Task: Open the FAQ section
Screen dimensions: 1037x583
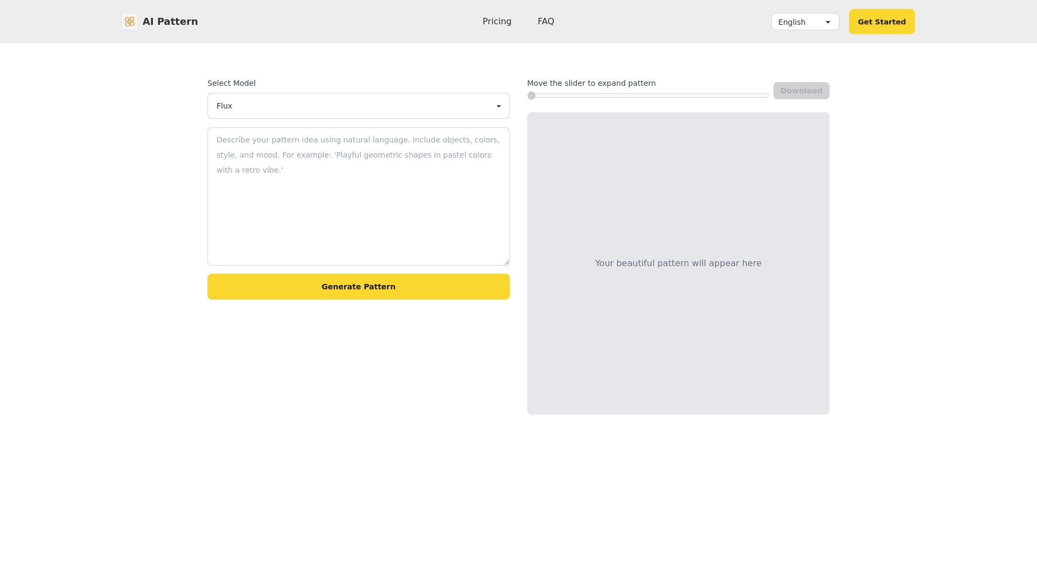Action: click(546, 22)
